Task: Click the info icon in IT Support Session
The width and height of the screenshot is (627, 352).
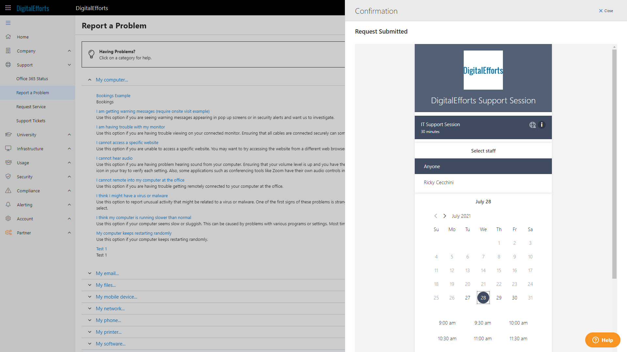Action: click(x=541, y=125)
